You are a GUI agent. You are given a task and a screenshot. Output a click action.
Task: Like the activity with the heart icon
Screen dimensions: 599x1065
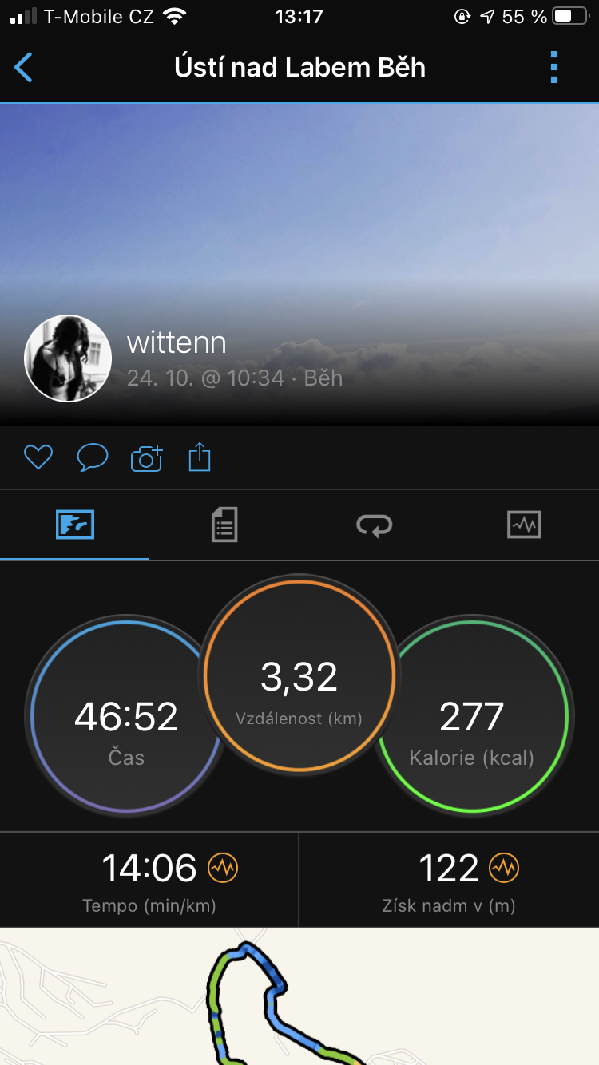38,457
